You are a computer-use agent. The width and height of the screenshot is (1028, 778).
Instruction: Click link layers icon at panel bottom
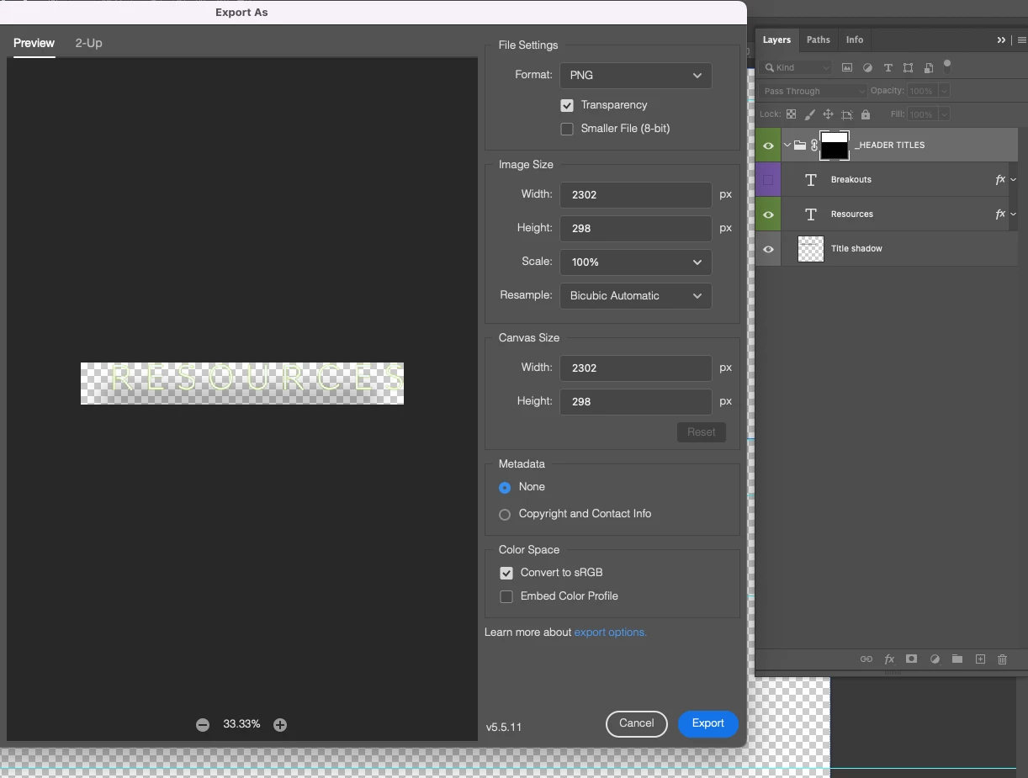pyautogui.click(x=866, y=659)
